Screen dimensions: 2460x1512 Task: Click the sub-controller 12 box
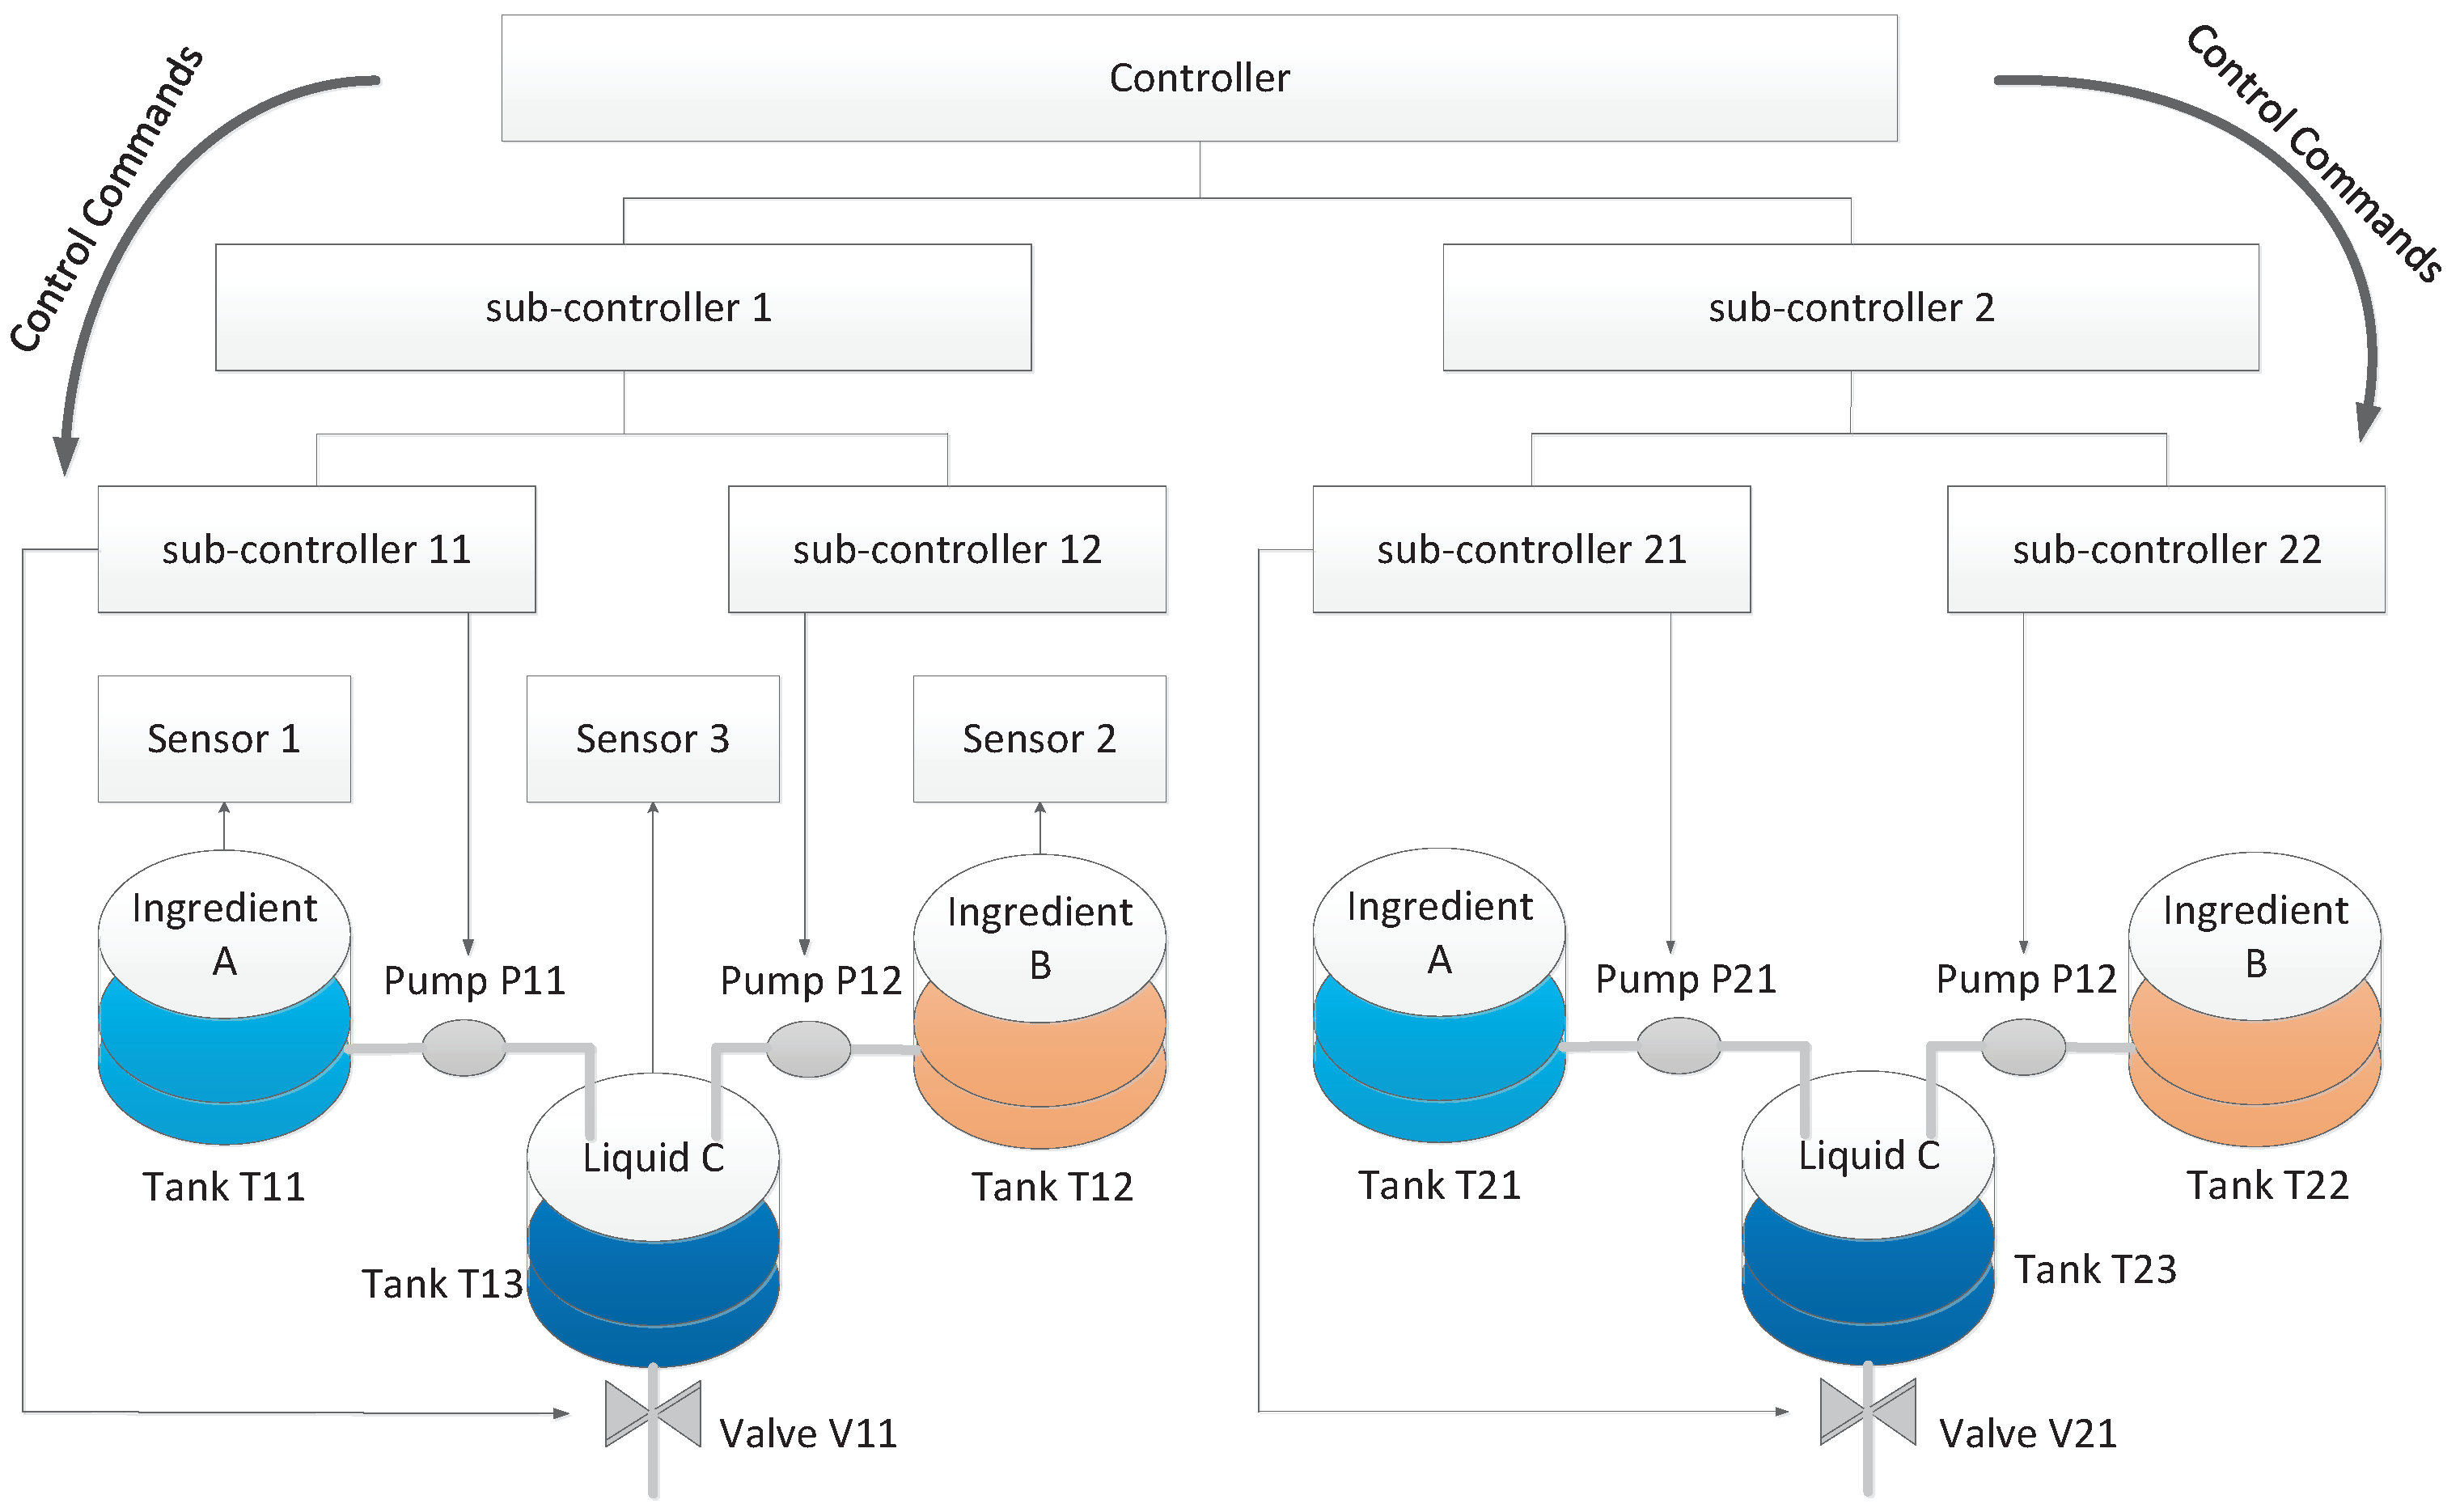947,549
